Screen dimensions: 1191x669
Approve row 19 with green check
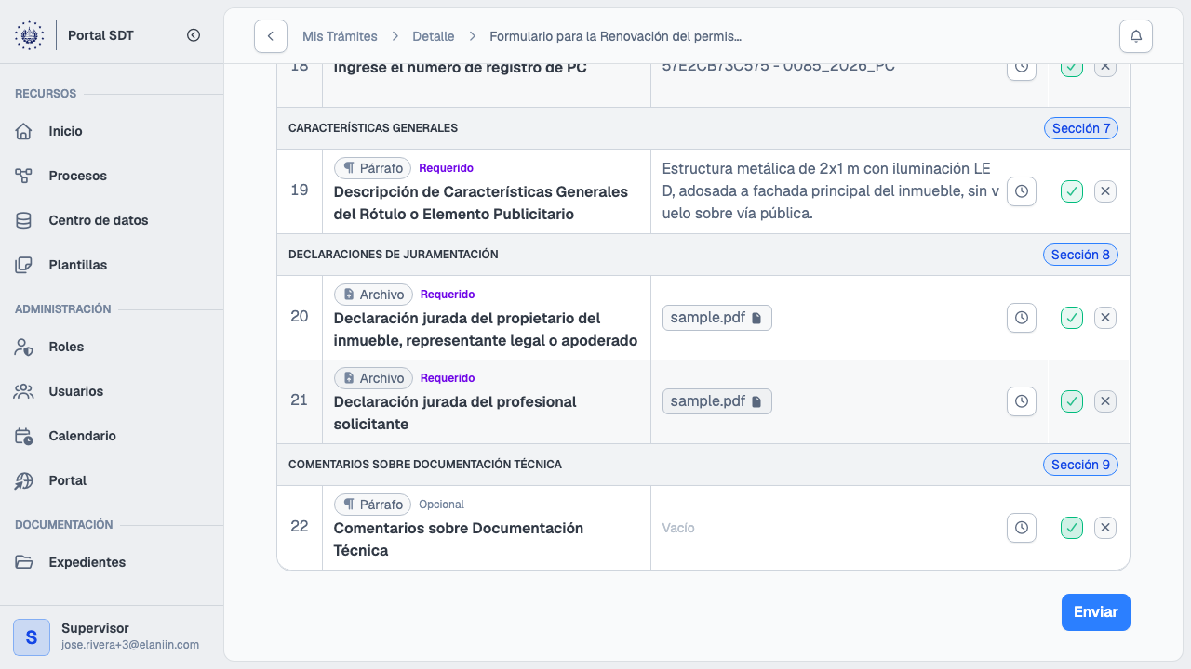click(1072, 191)
